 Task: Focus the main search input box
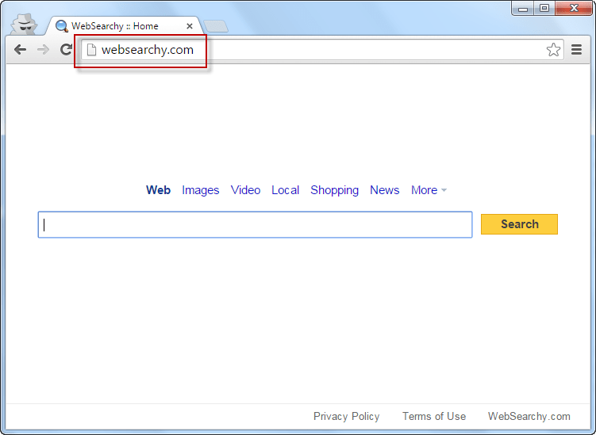[x=255, y=225]
